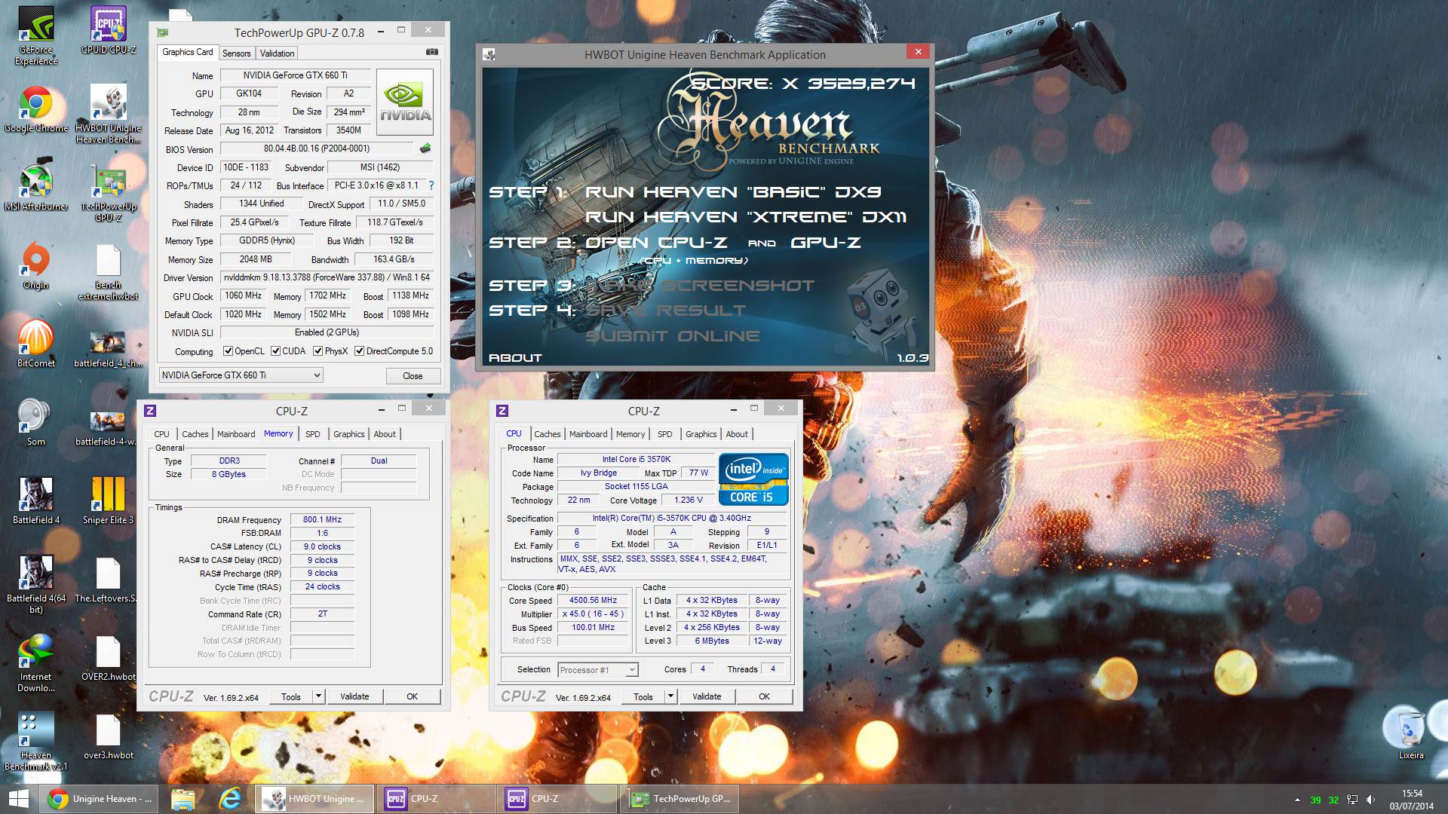The height and width of the screenshot is (814, 1448).
Task: Click GPU-Z screenshot camera icon
Action: click(431, 52)
